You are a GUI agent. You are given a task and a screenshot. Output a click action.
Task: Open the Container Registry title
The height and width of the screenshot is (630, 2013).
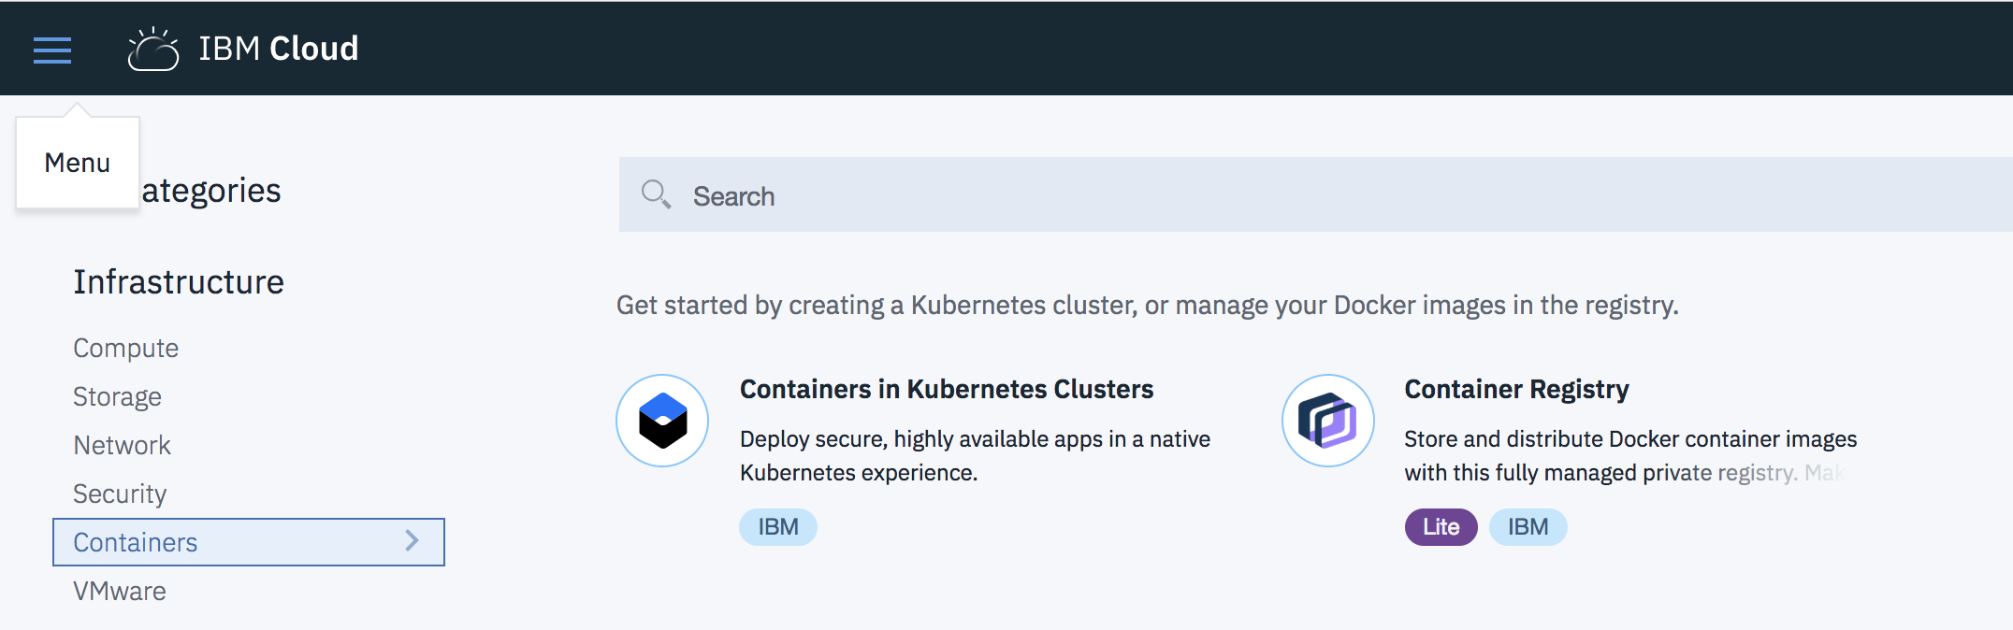(x=1516, y=389)
